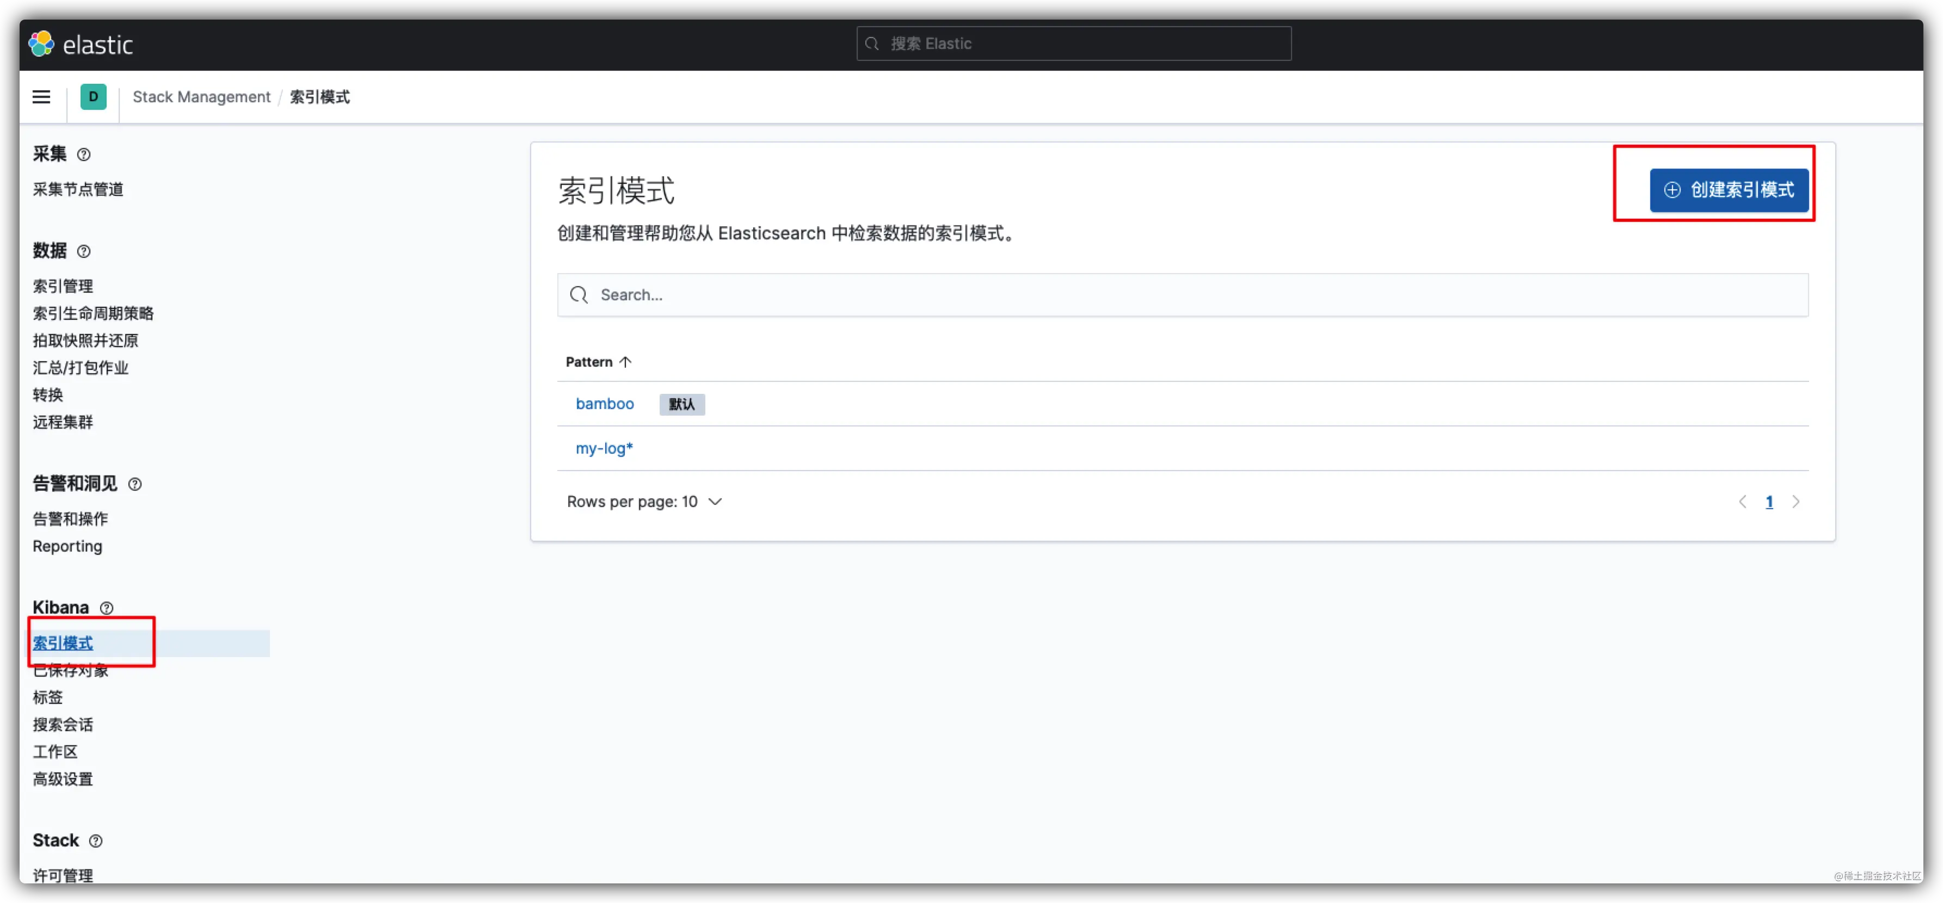
Task: Focus the index pattern Search field
Action: click(1182, 295)
